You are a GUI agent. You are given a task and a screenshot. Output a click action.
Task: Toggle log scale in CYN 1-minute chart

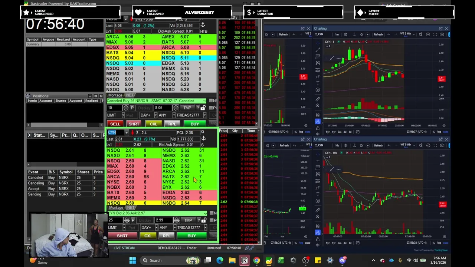439,132
